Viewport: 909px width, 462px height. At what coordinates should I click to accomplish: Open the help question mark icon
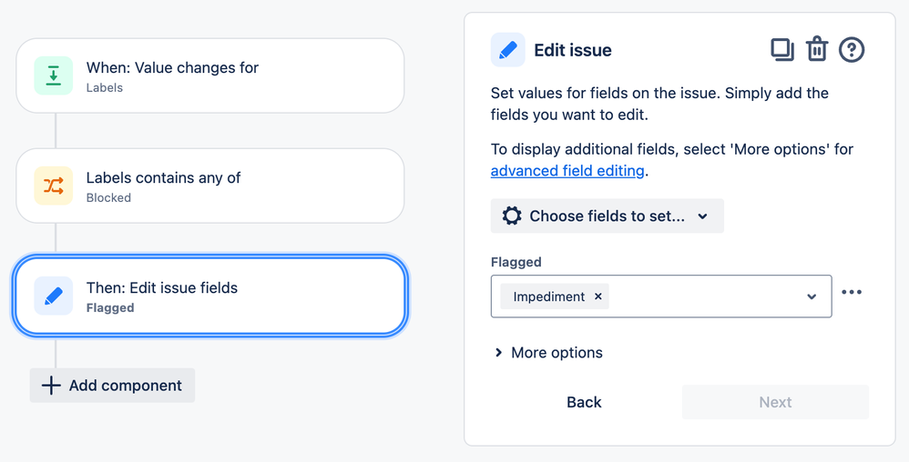coord(852,49)
